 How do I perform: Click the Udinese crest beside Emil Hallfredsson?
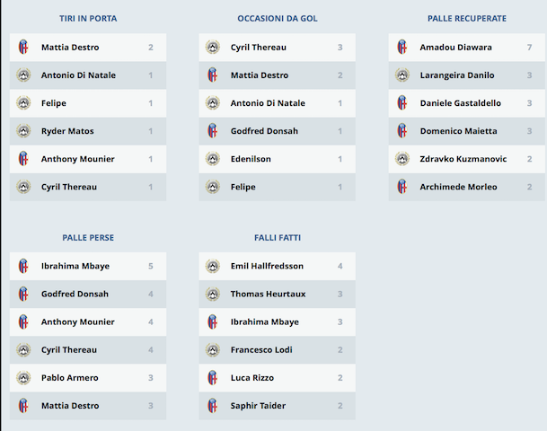(x=213, y=267)
